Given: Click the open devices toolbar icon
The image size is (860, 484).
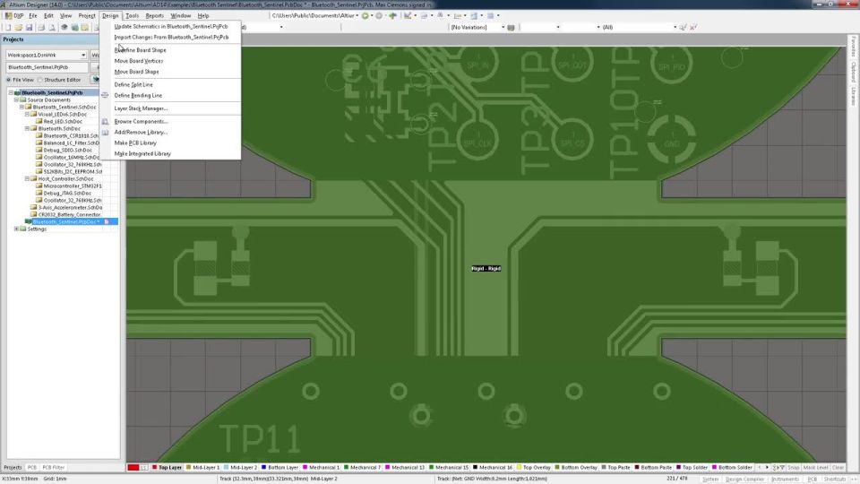Looking at the screenshot, I should 64,28.
